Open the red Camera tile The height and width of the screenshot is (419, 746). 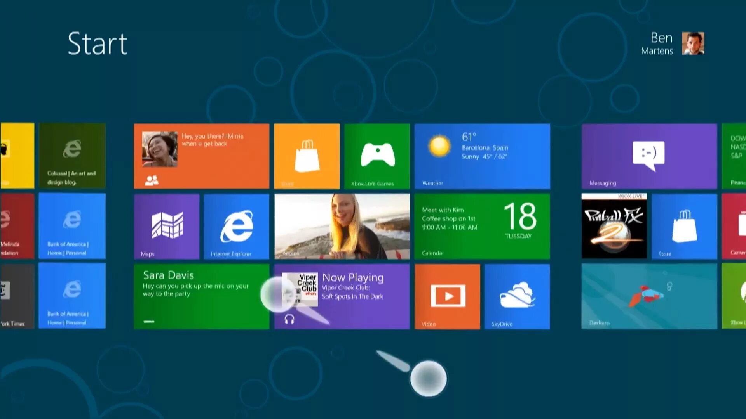[x=734, y=227]
